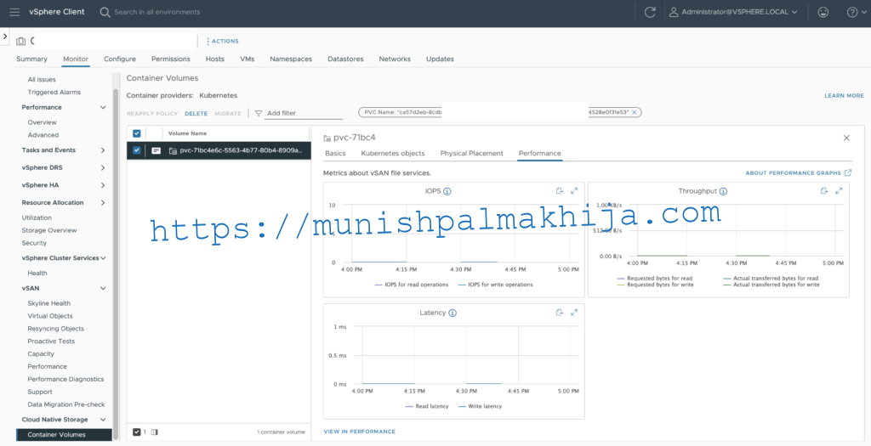Uncheck the pvc-71bc4e6c volume row checkbox
Viewport: 871px width, 446px height.
click(x=137, y=150)
